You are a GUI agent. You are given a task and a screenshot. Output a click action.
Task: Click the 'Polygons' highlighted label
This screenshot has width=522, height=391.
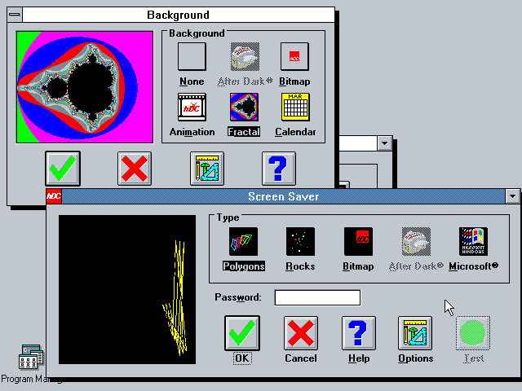(x=244, y=266)
